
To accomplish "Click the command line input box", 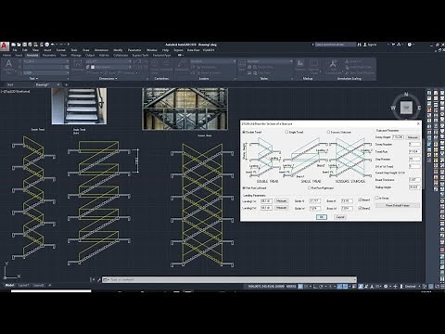I will click(x=229, y=279).
